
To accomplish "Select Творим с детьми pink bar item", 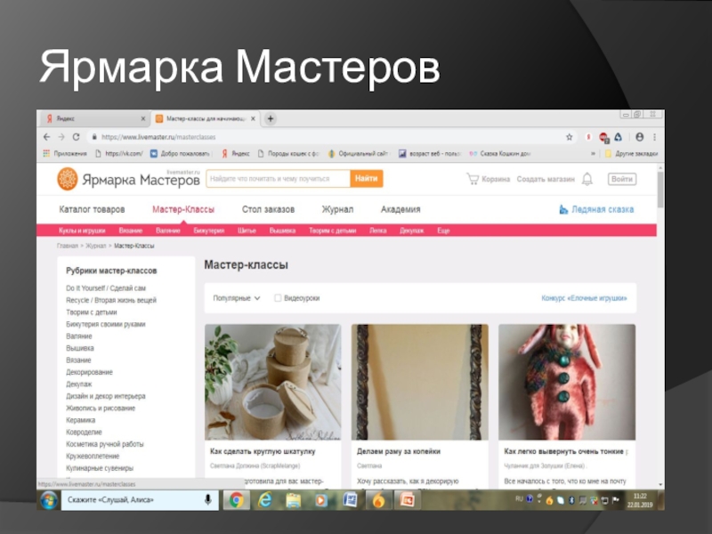I will (x=332, y=231).
